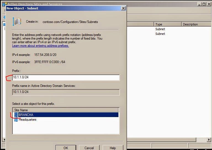Image resolution: width=212 pixels, height=150 pixels.
Task: Open Help in the Subnet dialog
Action: tap(113, 148)
